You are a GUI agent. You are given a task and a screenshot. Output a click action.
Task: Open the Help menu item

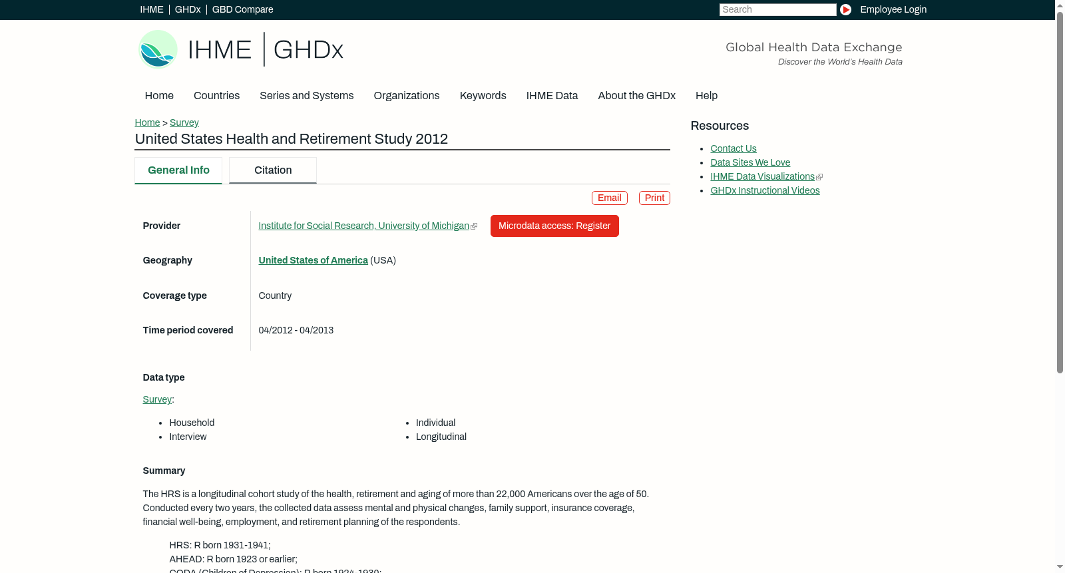pos(706,96)
